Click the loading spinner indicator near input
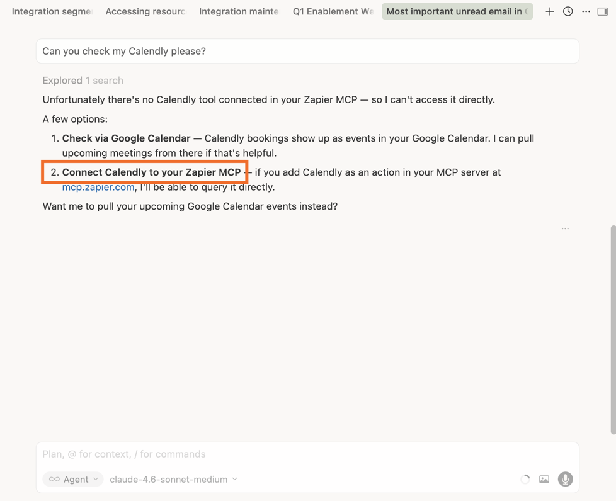Image resolution: width=616 pixels, height=501 pixels. [x=525, y=479]
